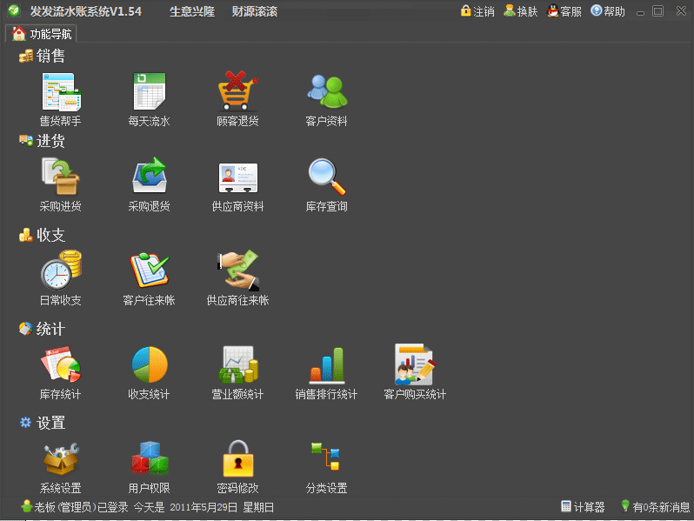
Task: Open 客服 customer service
Action: tap(564, 11)
